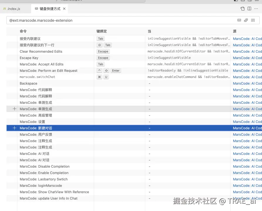The width and height of the screenshot is (262, 211).
Task: Open the MarsCode: AI Cod source link for 接受内联建议
Action: [x=247, y=38]
